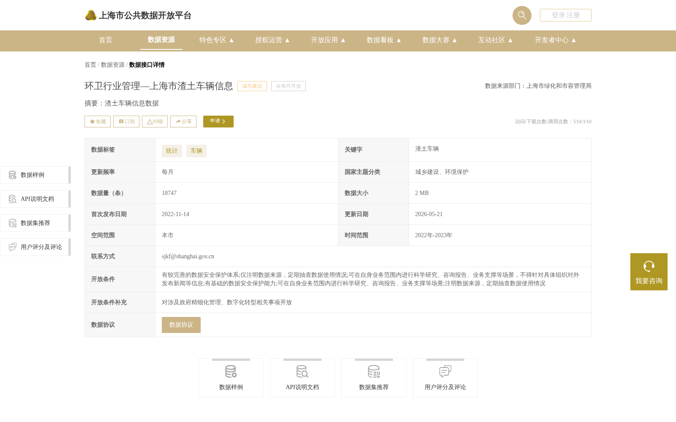Click database icon beside 数据样例 in left sidebar
Viewport: 676px width, 422px height.
[13, 175]
